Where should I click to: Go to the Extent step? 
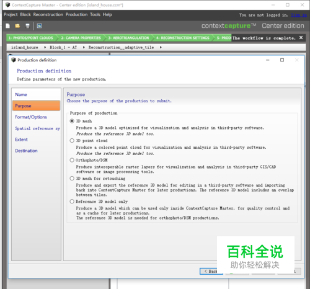[36, 140]
